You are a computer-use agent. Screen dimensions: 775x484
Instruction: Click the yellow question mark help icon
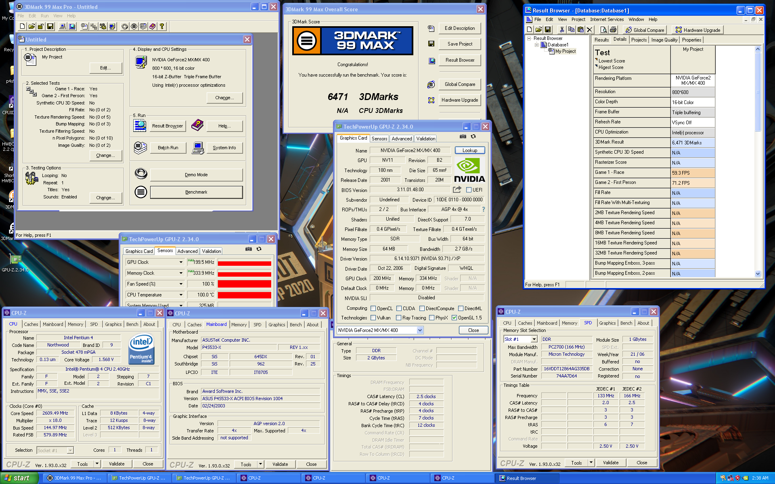click(x=162, y=27)
